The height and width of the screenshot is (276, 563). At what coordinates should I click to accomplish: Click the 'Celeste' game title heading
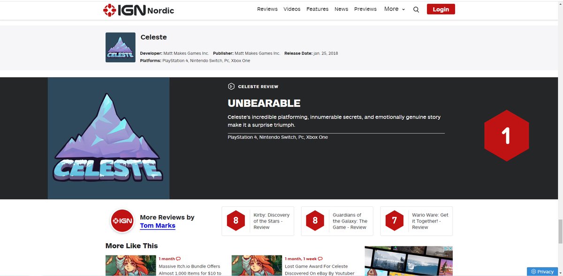point(154,37)
